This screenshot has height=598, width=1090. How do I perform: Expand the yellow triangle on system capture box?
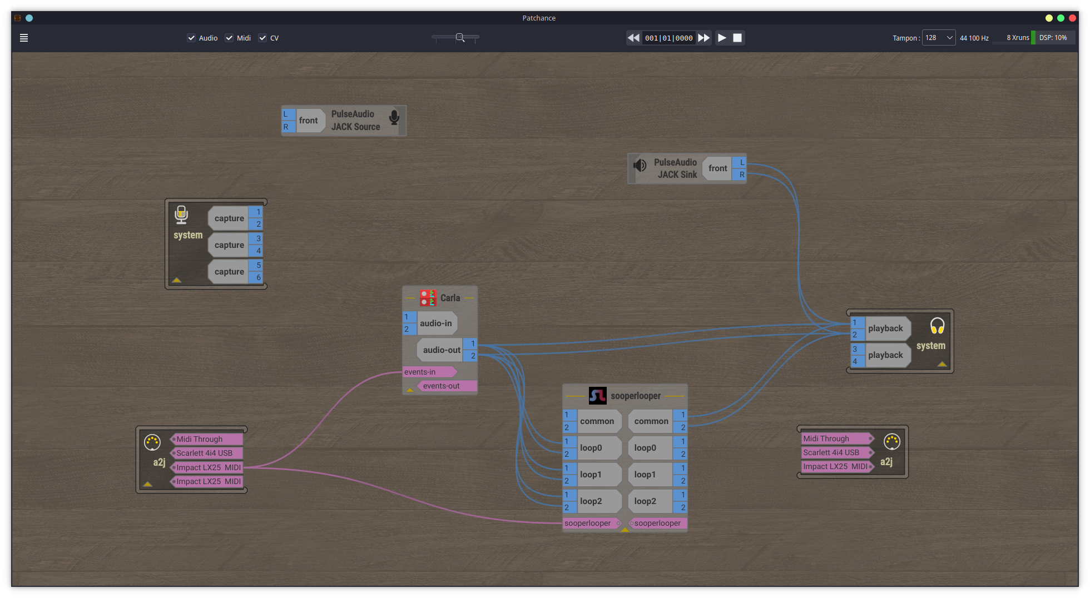(x=177, y=280)
